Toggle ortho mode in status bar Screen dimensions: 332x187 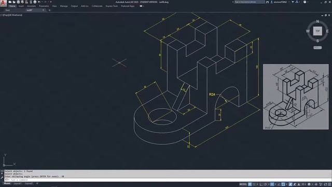[x=261, y=184]
